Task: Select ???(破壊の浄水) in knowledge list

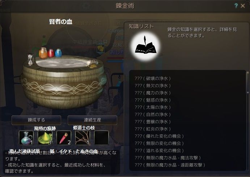Action: coord(153,79)
